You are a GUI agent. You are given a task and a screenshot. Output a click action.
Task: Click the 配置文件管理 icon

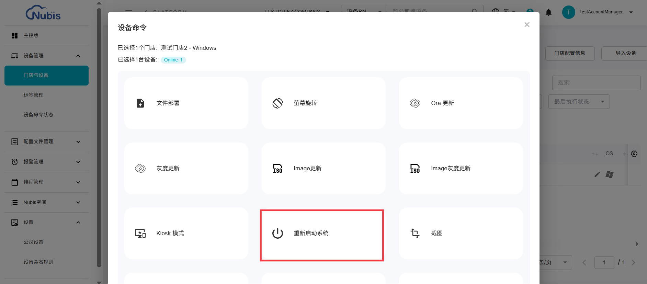pyautogui.click(x=14, y=141)
